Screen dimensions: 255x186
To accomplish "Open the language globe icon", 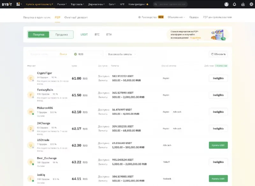I will coord(251,4).
